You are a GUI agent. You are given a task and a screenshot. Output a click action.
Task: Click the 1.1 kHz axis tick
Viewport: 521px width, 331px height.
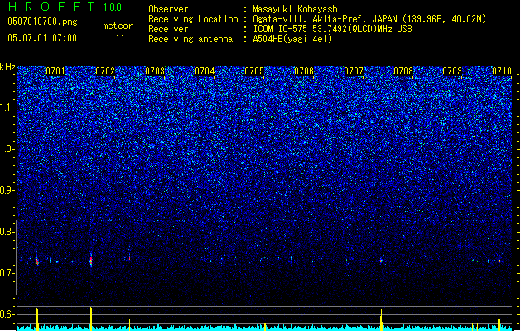point(7,108)
